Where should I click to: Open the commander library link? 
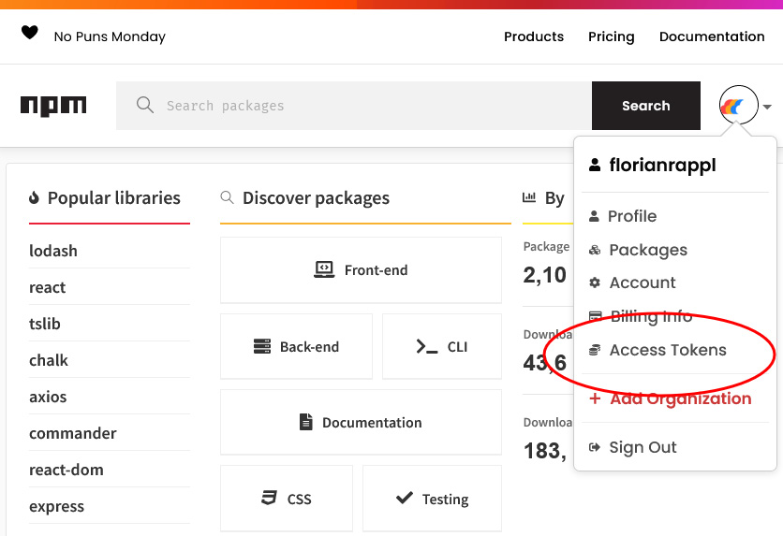[73, 433]
